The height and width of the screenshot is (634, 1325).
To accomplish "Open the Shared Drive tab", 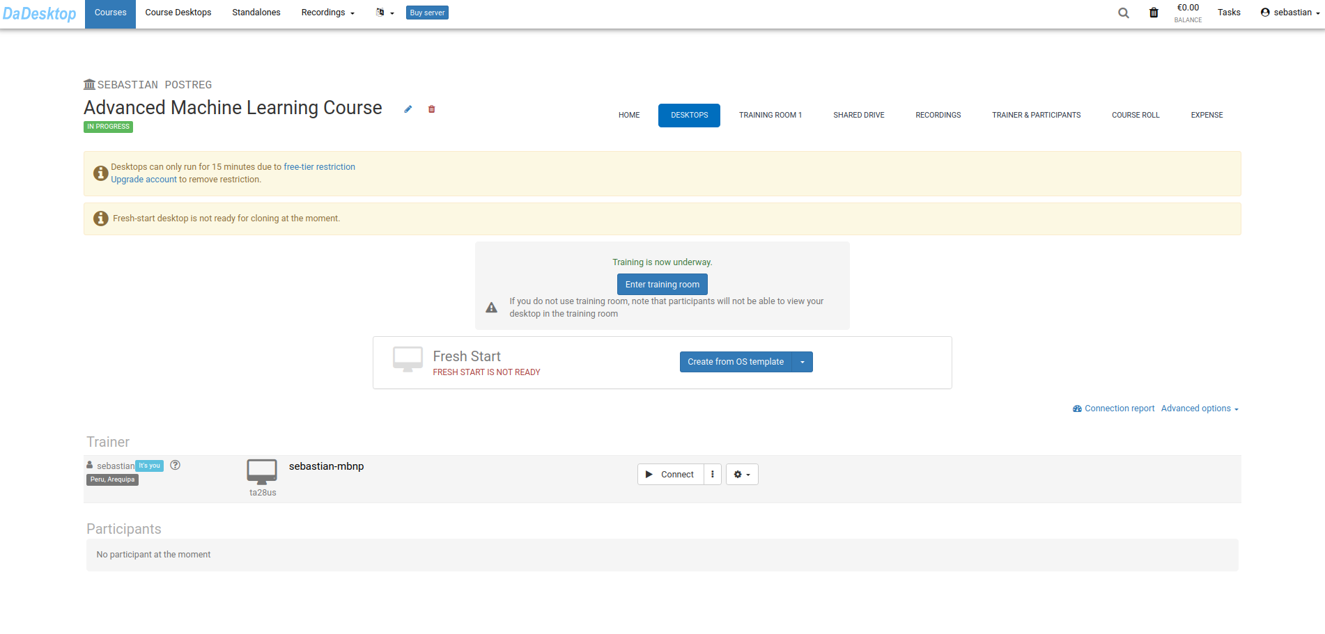I will (x=858, y=116).
